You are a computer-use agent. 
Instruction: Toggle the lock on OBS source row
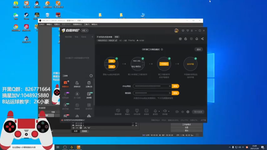136,125
